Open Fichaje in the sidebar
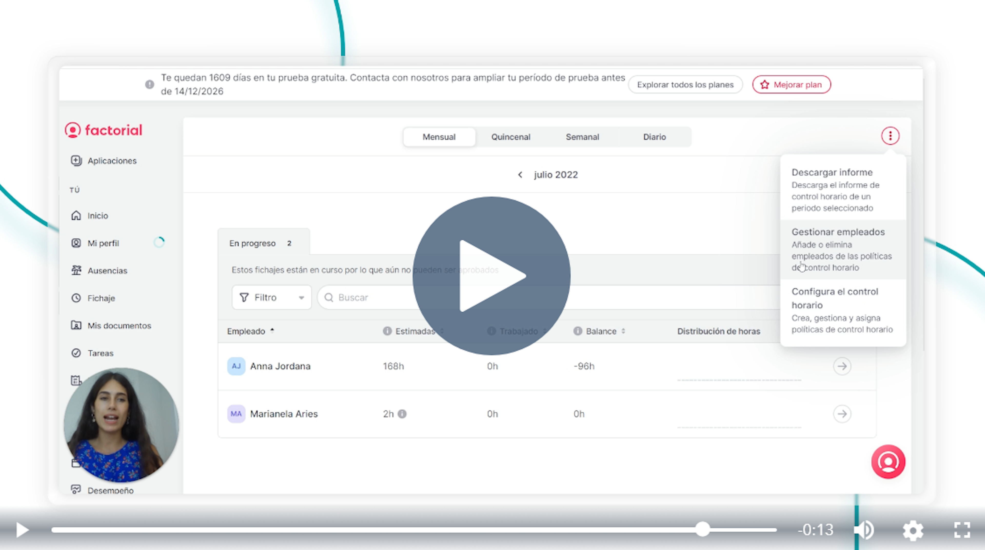985x550 pixels. [x=93, y=298]
